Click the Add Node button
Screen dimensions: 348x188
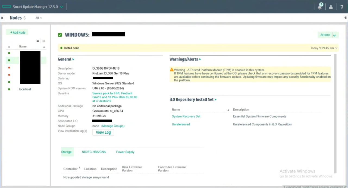click(17, 32)
